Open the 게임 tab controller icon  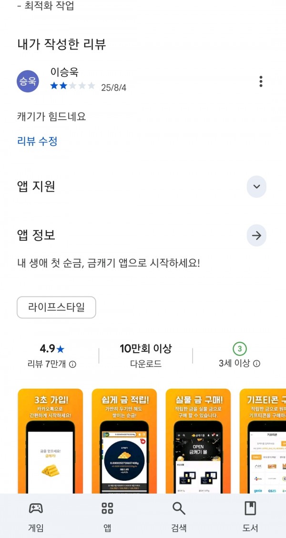[x=36, y=508]
